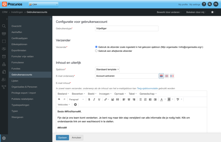Image resolution: width=221 pixels, height=142 pixels.
Task: Open the Standaard template dropdown
Action: click(107, 69)
